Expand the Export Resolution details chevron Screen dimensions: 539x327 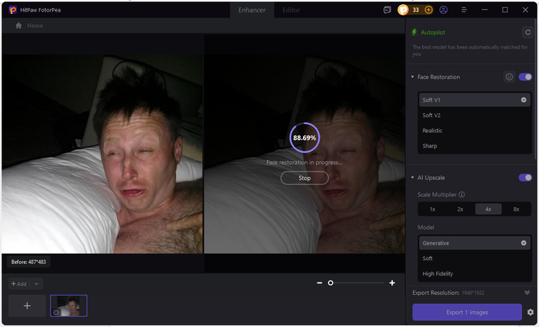click(527, 292)
